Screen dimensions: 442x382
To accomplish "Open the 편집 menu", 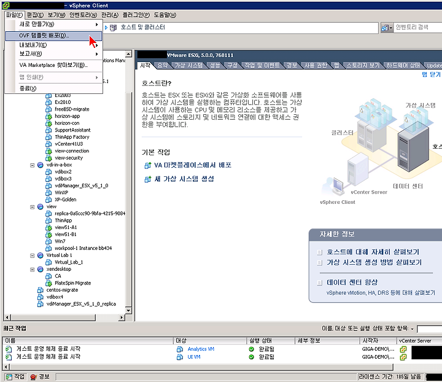I will (35, 15).
